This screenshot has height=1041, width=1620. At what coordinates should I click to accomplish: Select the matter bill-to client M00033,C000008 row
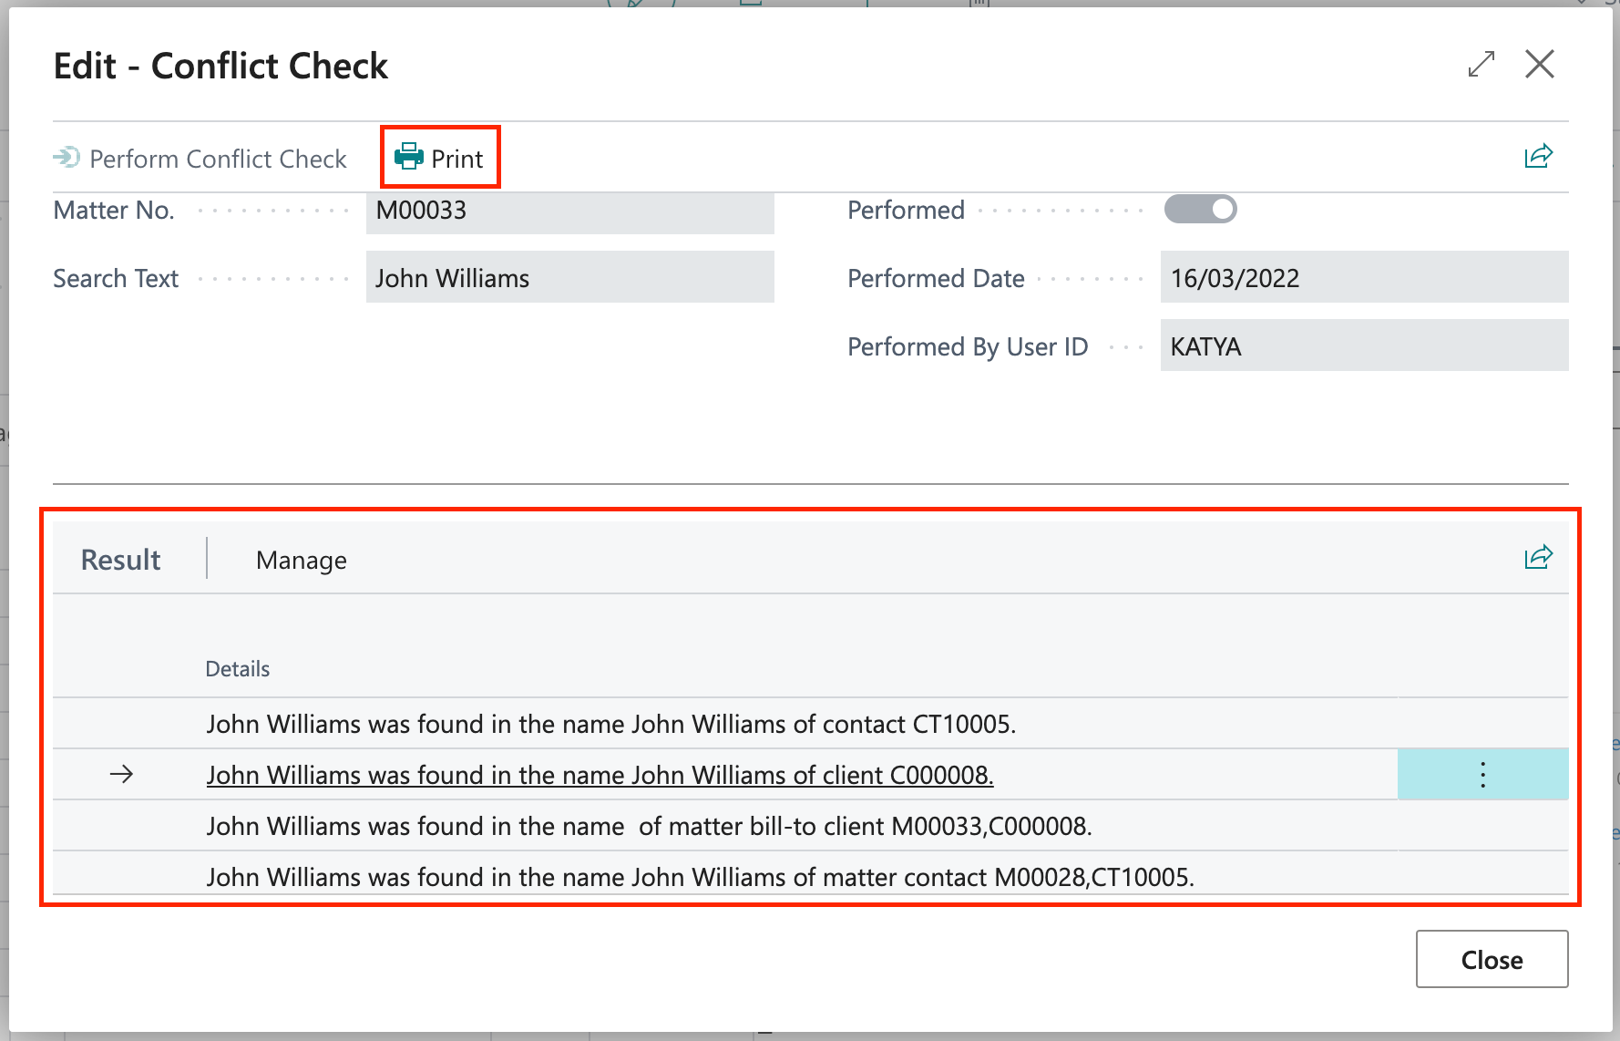click(811, 826)
